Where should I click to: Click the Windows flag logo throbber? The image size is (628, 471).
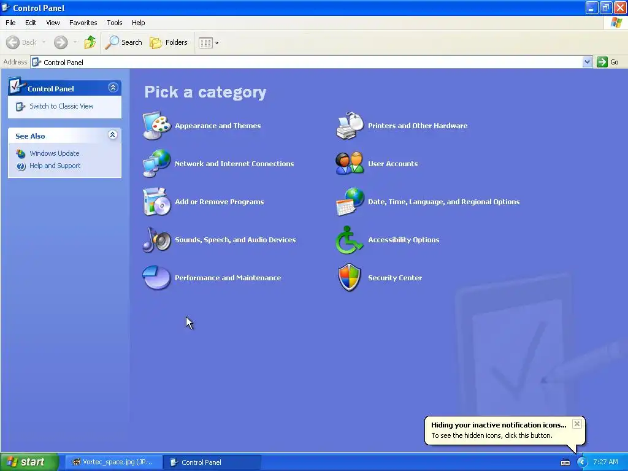616,23
